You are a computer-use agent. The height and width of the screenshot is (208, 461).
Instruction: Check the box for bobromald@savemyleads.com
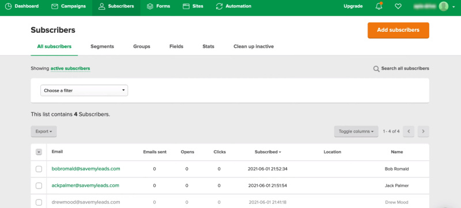click(39, 169)
